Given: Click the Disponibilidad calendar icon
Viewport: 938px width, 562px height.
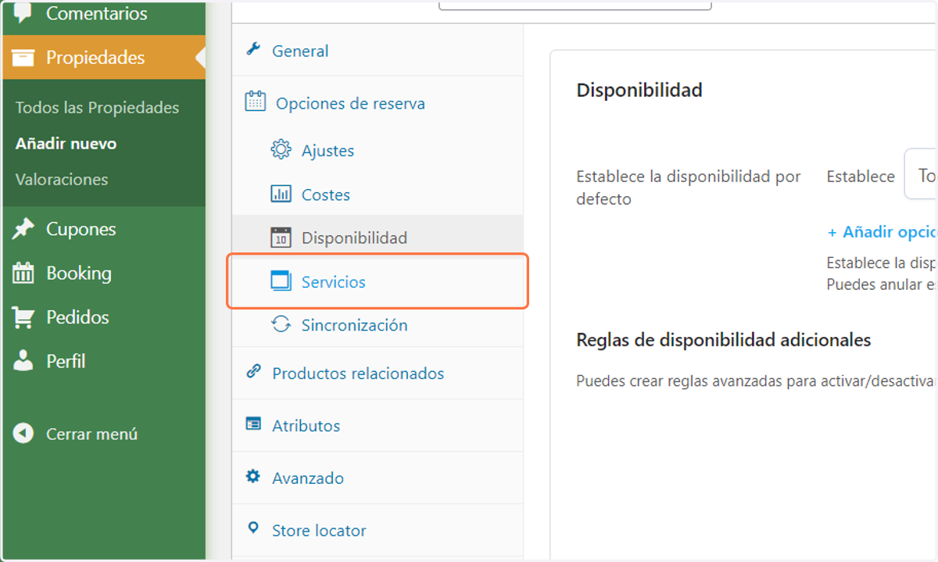Looking at the screenshot, I should click(x=281, y=237).
